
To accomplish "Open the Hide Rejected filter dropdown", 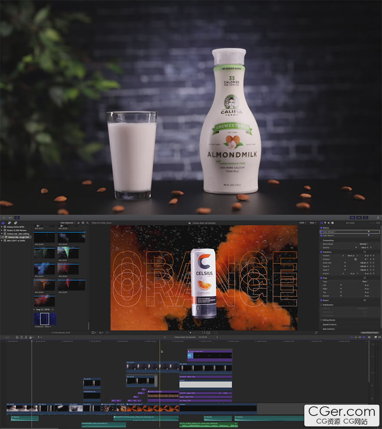I will 68,223.
